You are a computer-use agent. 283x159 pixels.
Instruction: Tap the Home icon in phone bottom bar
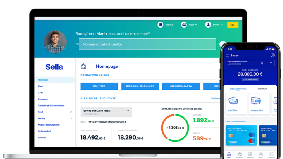(229, 154)
